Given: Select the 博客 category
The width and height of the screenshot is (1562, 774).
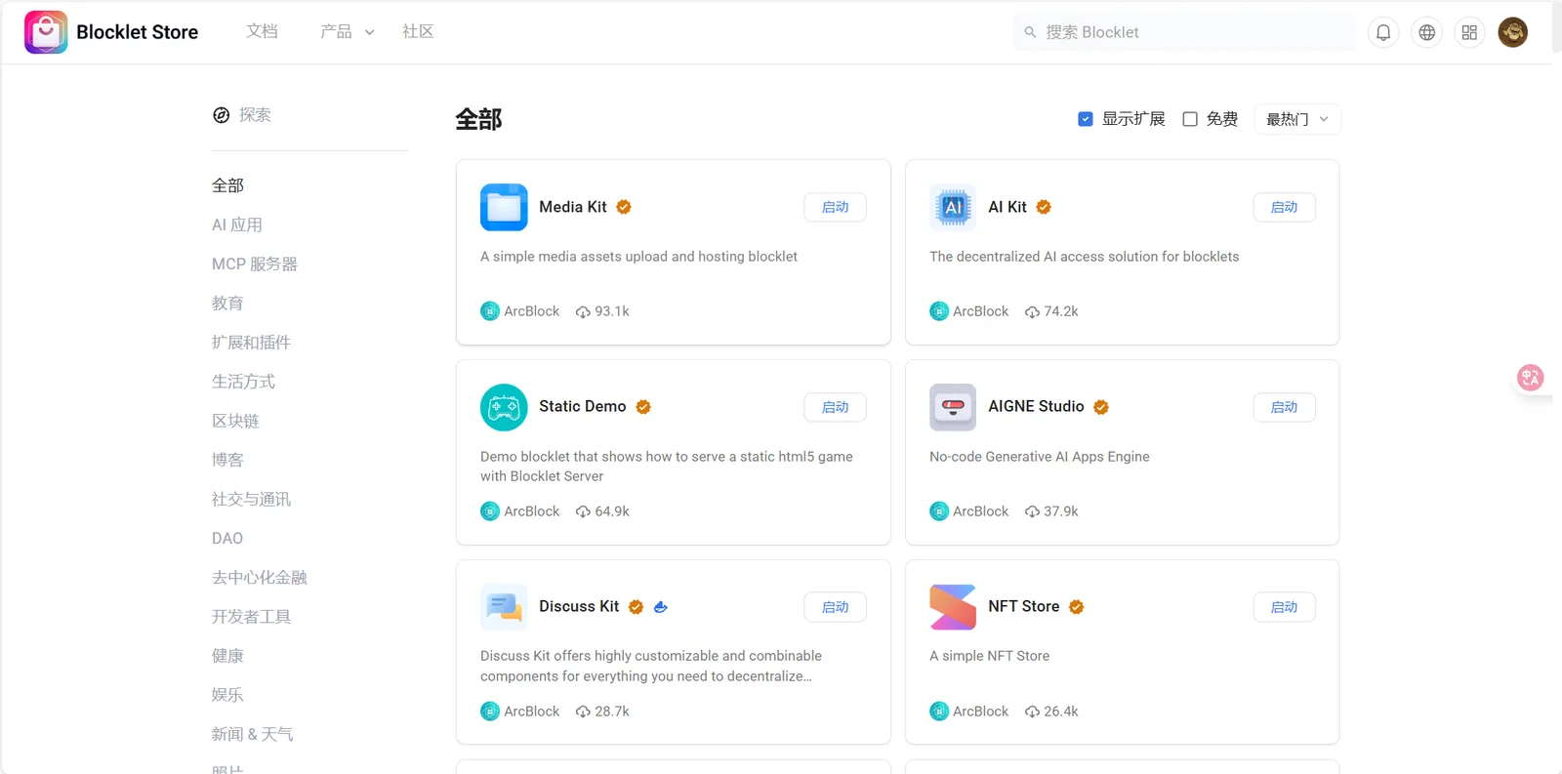Looking at the screenshot, I should (227, 460).
